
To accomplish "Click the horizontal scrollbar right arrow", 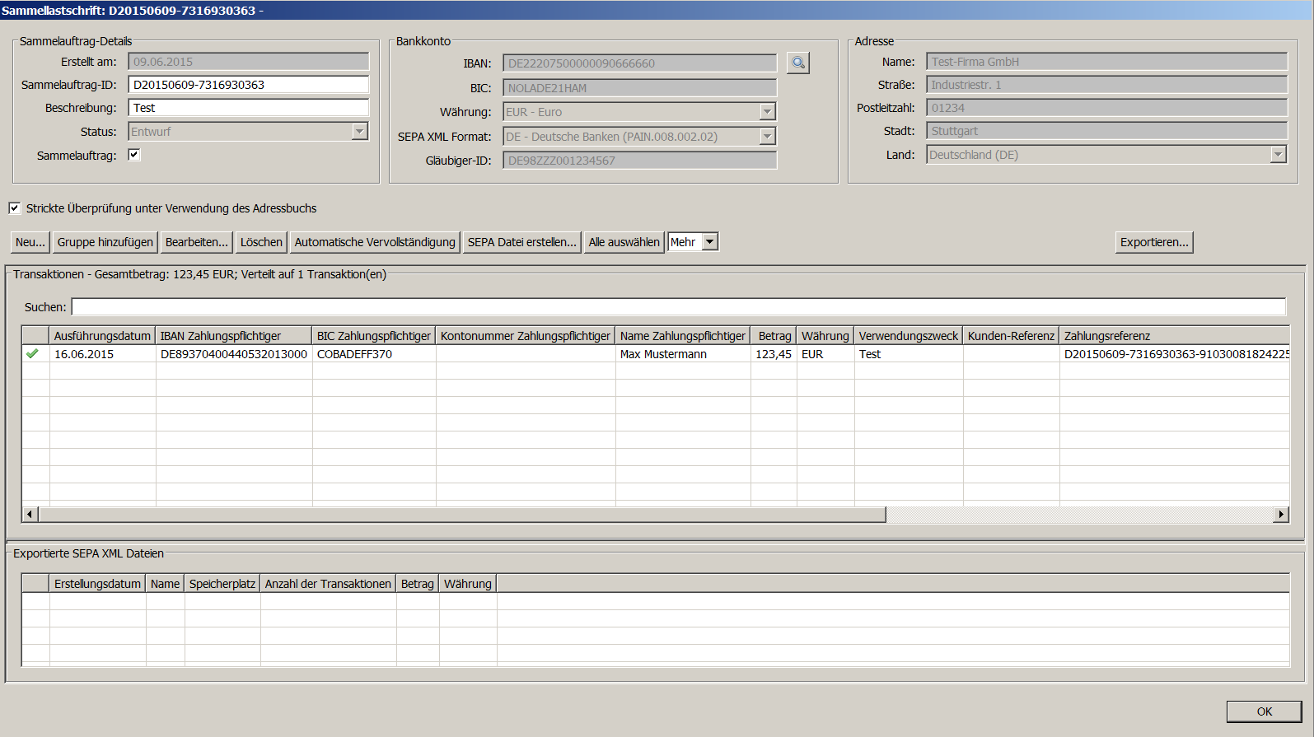I will tap(1280, 515).
